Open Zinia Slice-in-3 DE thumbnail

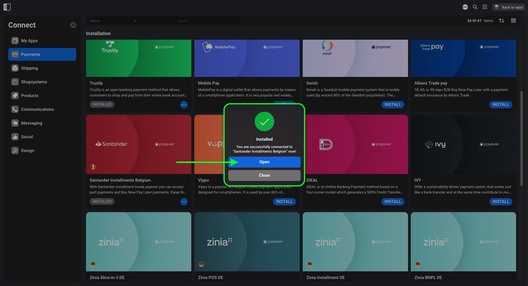click(x=139, y=242)
